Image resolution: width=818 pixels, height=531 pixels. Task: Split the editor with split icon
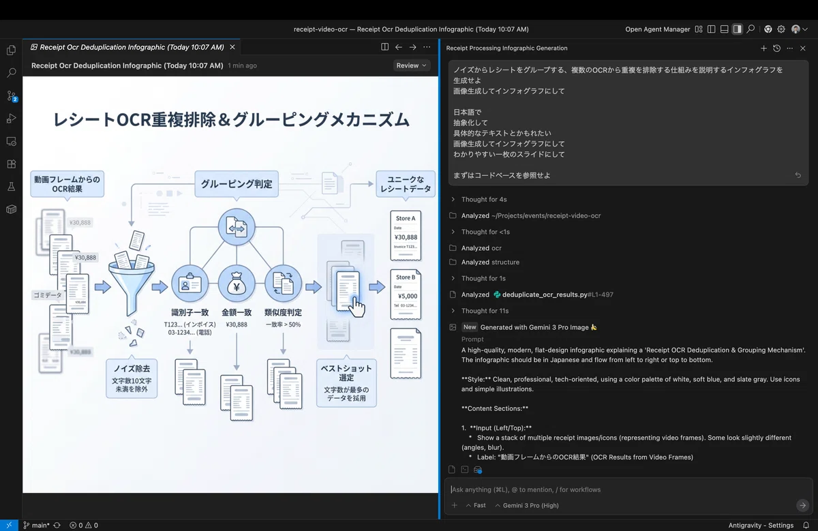coord(384,47)
